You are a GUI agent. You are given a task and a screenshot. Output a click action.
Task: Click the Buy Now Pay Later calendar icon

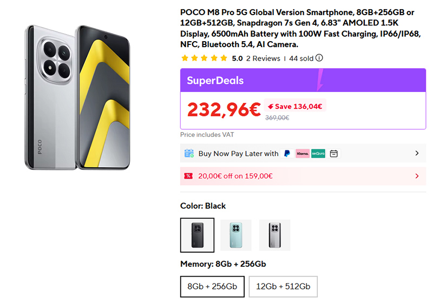(189, 154)
